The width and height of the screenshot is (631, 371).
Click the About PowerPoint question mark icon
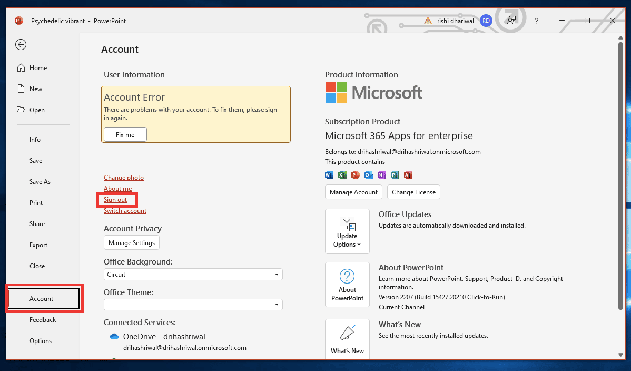(x=347, y=276)
